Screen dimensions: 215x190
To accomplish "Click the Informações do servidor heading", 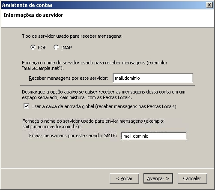I will click(33, 15).
